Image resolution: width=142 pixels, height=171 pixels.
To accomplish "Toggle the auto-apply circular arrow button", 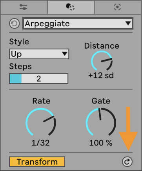I will click(127, 162).
